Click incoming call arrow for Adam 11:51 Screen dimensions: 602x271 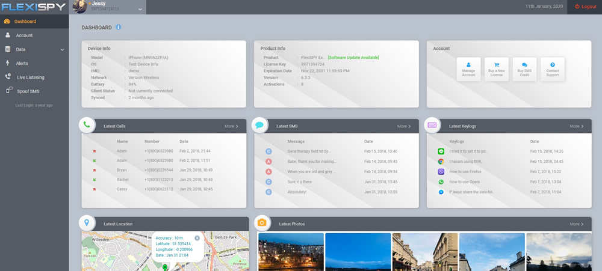click(x=94, y=160)
